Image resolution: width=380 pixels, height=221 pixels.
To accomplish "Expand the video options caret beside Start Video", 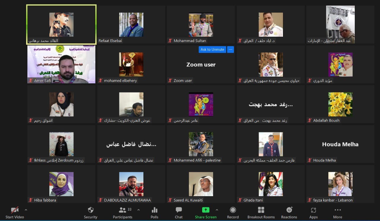I will [x=26, y=210].
